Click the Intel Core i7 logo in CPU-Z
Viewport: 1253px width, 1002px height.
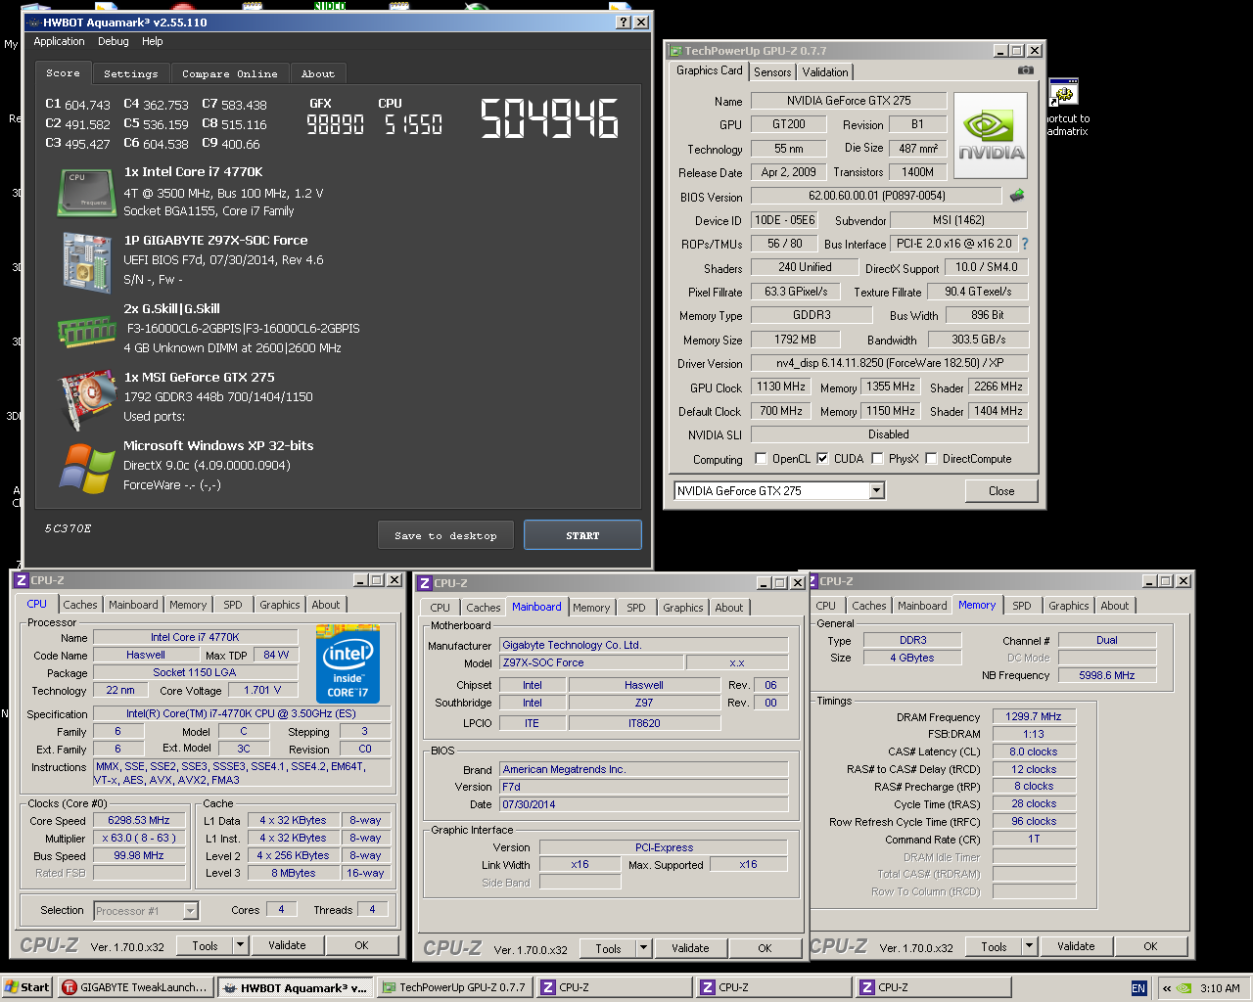tap(349, 665)
